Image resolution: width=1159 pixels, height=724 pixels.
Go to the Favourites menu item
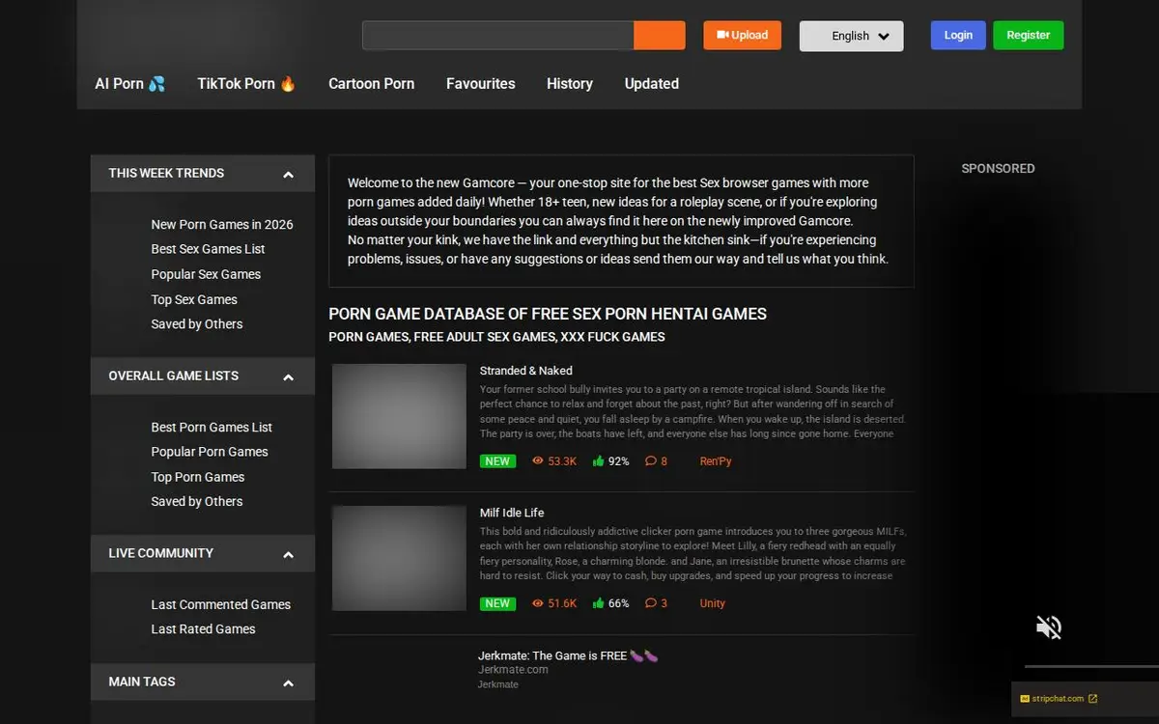[481, 84]
